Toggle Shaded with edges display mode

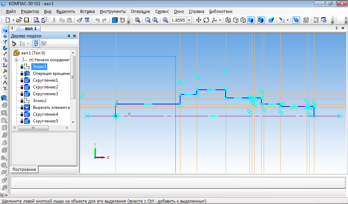261,20
